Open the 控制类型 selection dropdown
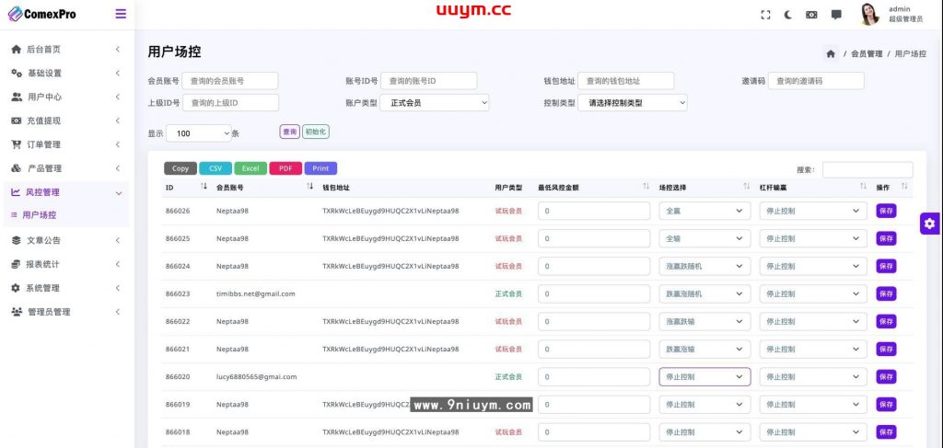Viewport: 943px width, 448px height. 633,103
